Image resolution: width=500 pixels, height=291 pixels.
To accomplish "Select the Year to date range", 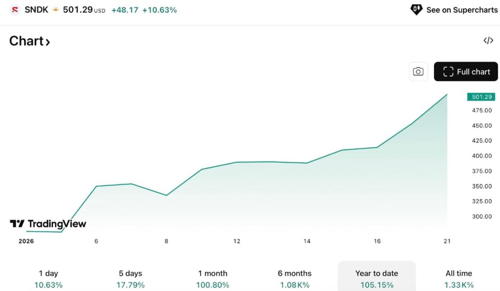I will [x=376, y=279].
